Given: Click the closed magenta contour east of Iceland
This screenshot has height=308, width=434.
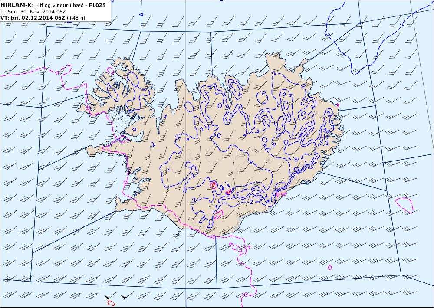Looking at the screenshot, I should [x=404, y=205].
